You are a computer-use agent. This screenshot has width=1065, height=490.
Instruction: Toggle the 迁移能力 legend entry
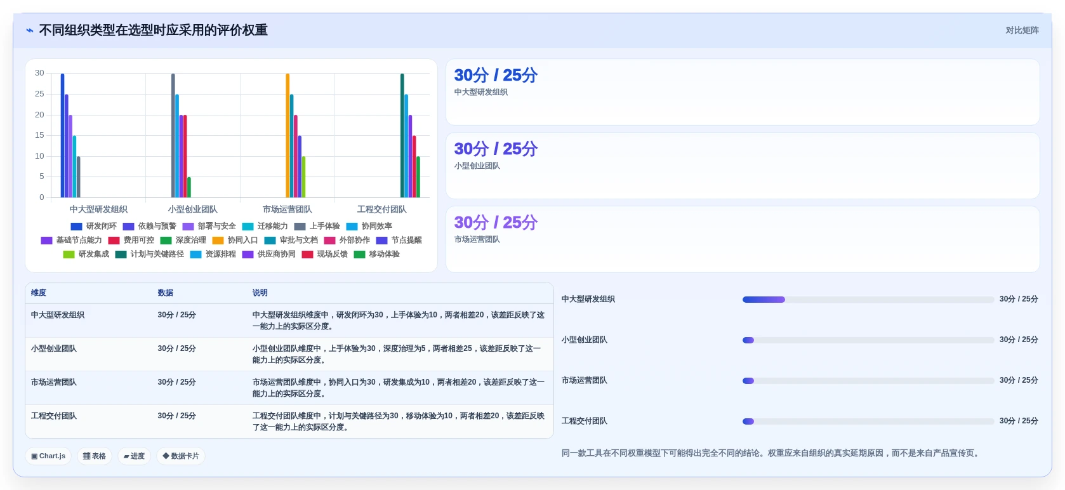pyautogui.click(x=265, y=226)
